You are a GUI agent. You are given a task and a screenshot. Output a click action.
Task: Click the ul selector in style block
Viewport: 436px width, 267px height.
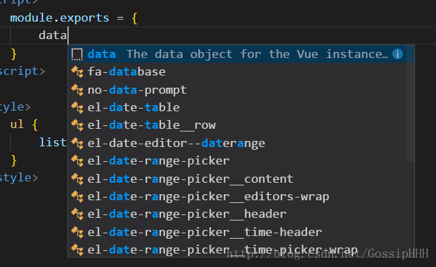pyautogui.click(x=17, y=125)
